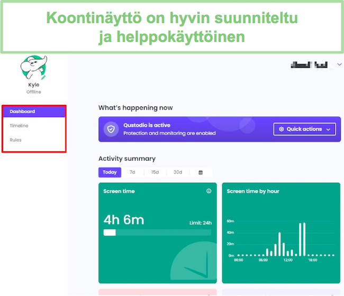Click the Screen time info icon

pos(209,191)
